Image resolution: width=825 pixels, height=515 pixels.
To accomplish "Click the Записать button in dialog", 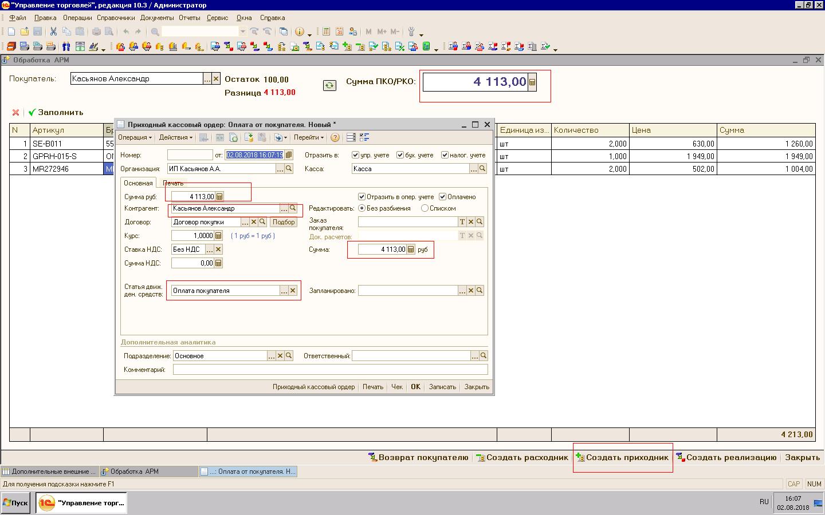I will click(442, 387).
